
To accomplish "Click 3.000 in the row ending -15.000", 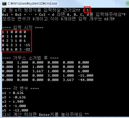I will coord(53,76).
